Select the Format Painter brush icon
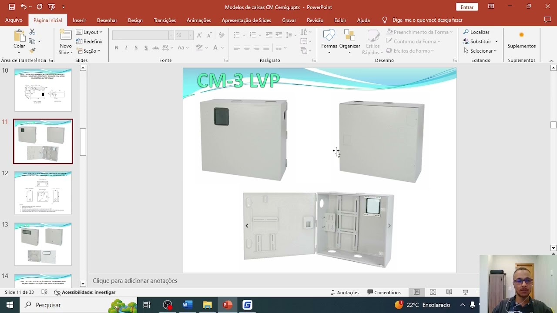The width and height of the screenshot is (557, 313). pos(32,51)
